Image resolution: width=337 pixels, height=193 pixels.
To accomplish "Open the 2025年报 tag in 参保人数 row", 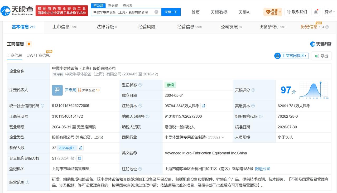I will coord(67,148).
